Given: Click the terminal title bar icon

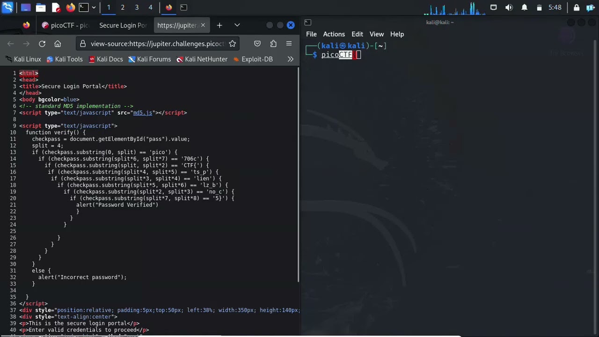Looking at the screenshot, I should pos(307,22).
